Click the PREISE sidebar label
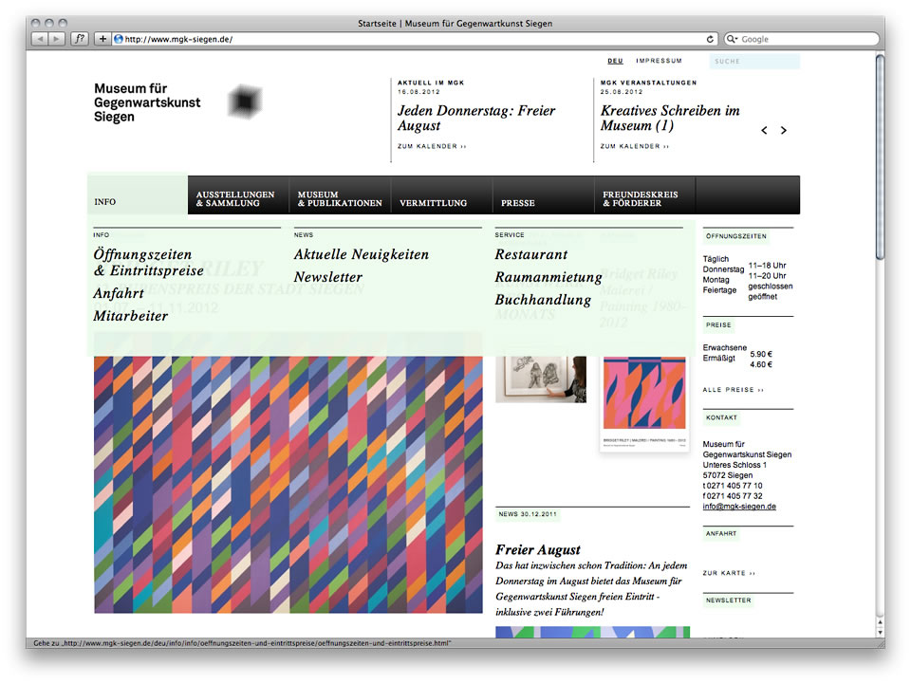The width and height of the screenshot is (911, 684). (x=718, y=325)
